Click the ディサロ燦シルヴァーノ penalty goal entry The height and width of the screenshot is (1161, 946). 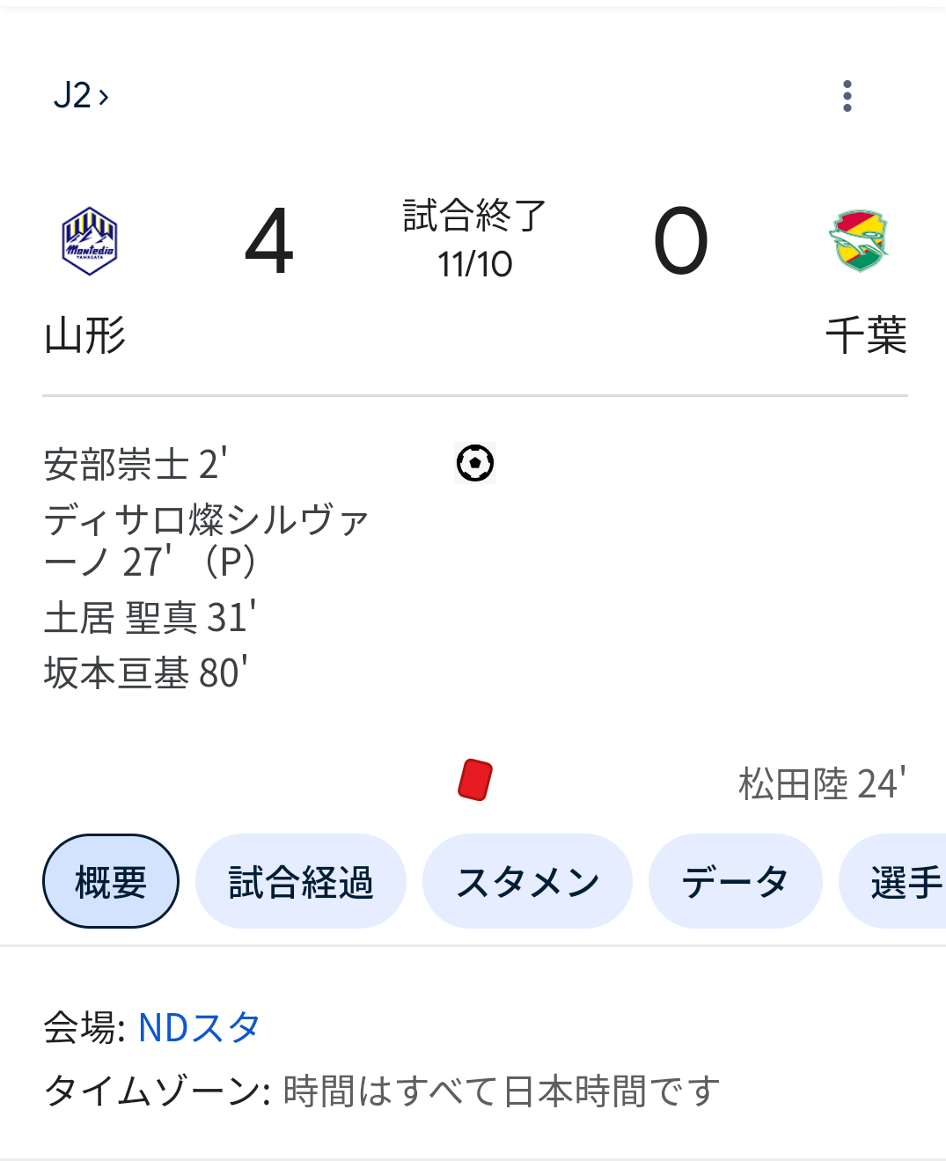(206, 540)
